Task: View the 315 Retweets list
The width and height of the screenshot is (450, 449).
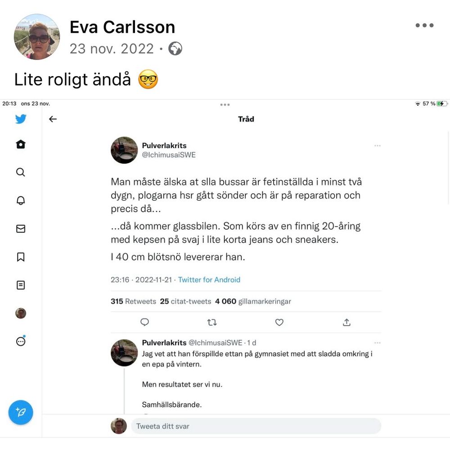Action: tap(134, 301)
